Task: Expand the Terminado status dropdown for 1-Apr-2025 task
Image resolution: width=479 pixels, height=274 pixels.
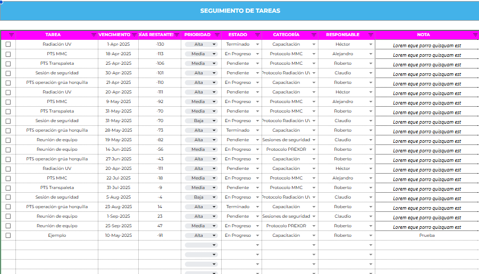Action: [257, 45]
